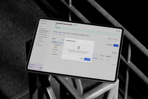Open the Ticari folder
This screenshot has height=99, width=148.
pos(53,52)
